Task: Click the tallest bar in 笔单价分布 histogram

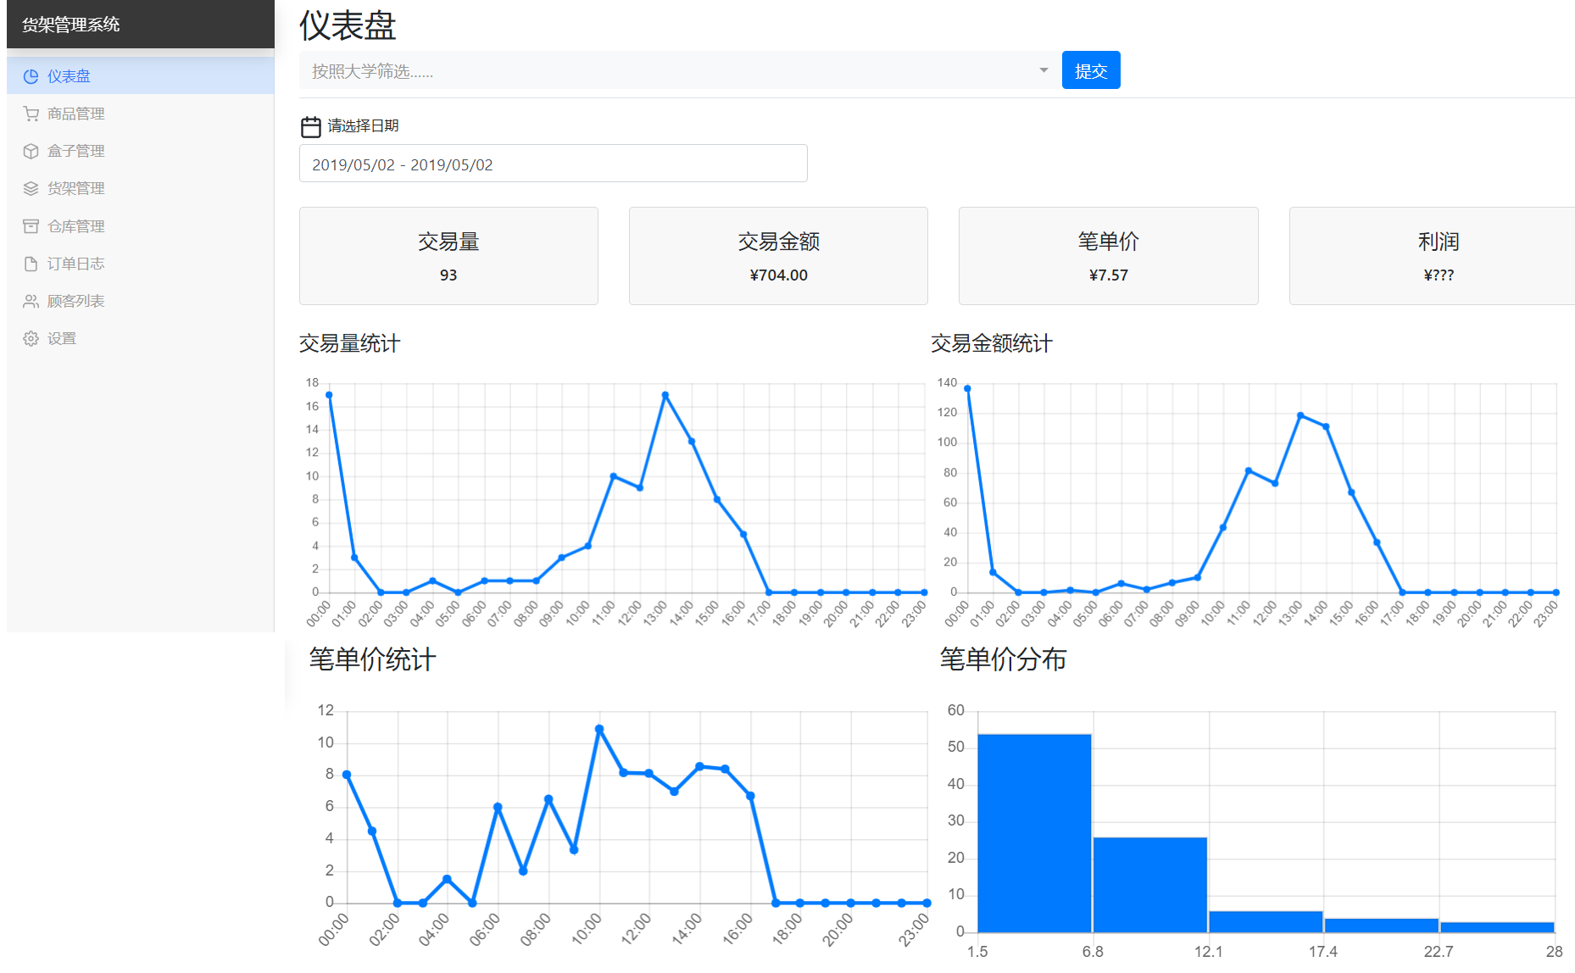Action: click(1034, 832)
